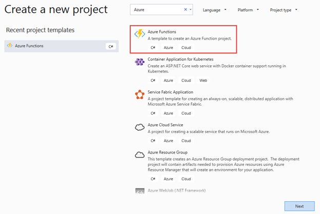Open the Project type filter dropdown
Viewport: 320px width, 214px height.
[284, 10]
